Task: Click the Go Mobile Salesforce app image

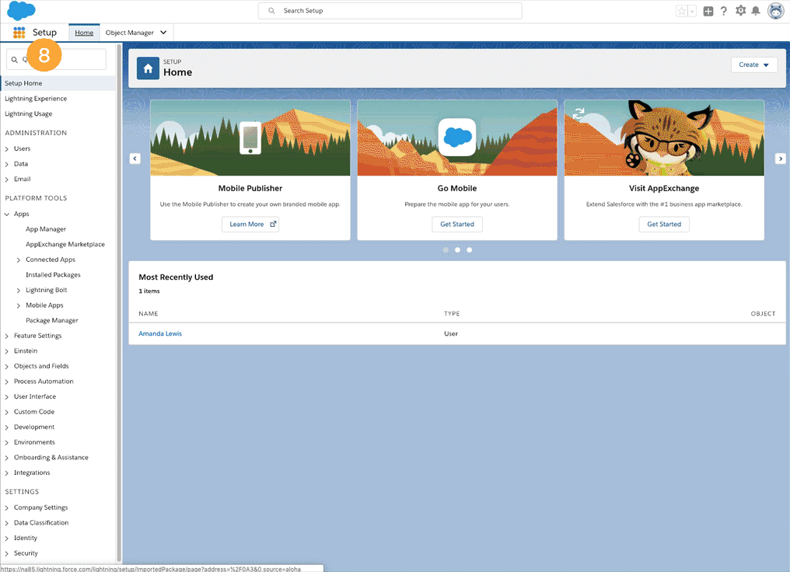Action: pyautogui.click(x=457, y=138)
